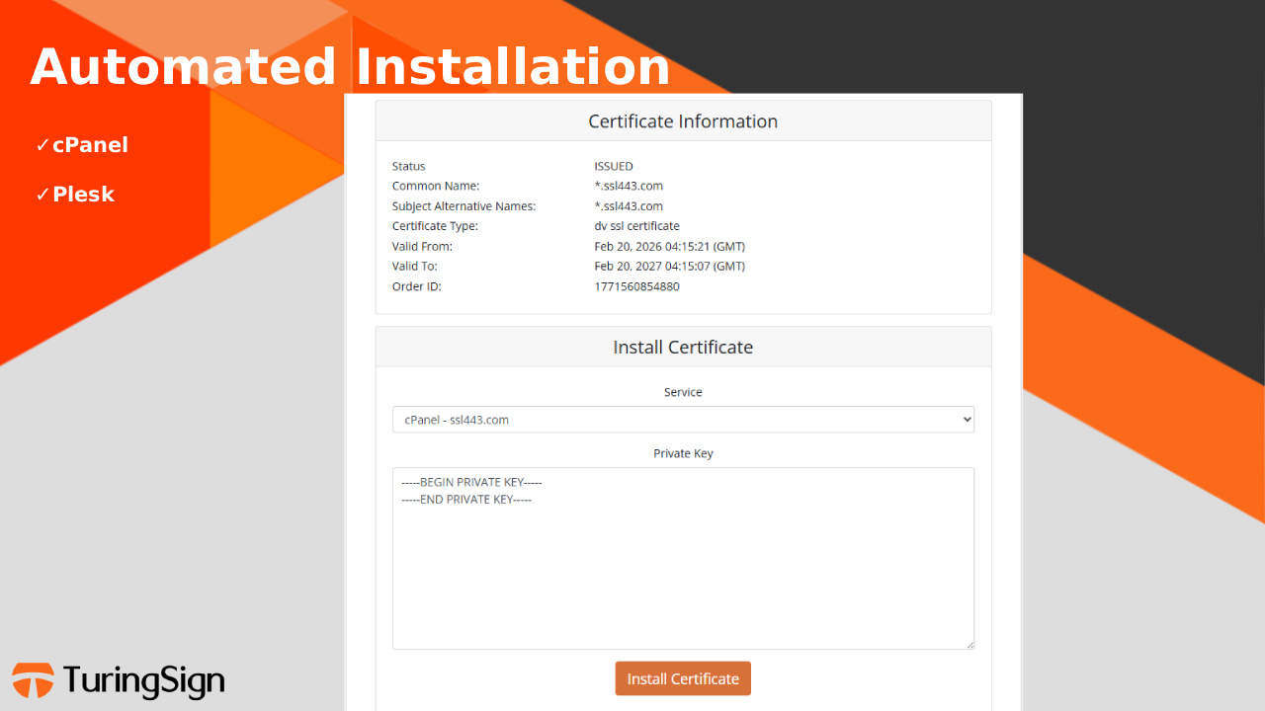Click the BEGIN PRIVATE KEY line
Image resolution: width=1265 pixels, height=711 pixels.
[x=472, y=482]
